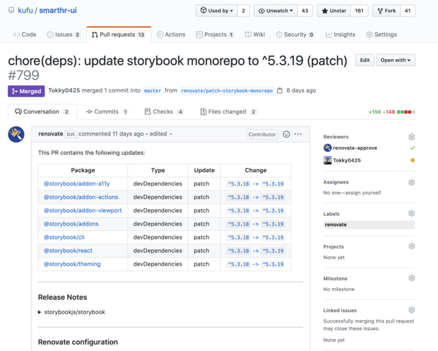Unstar the smarthr-ui repository
Screen dimensions: 438x351
click(334, 10)
